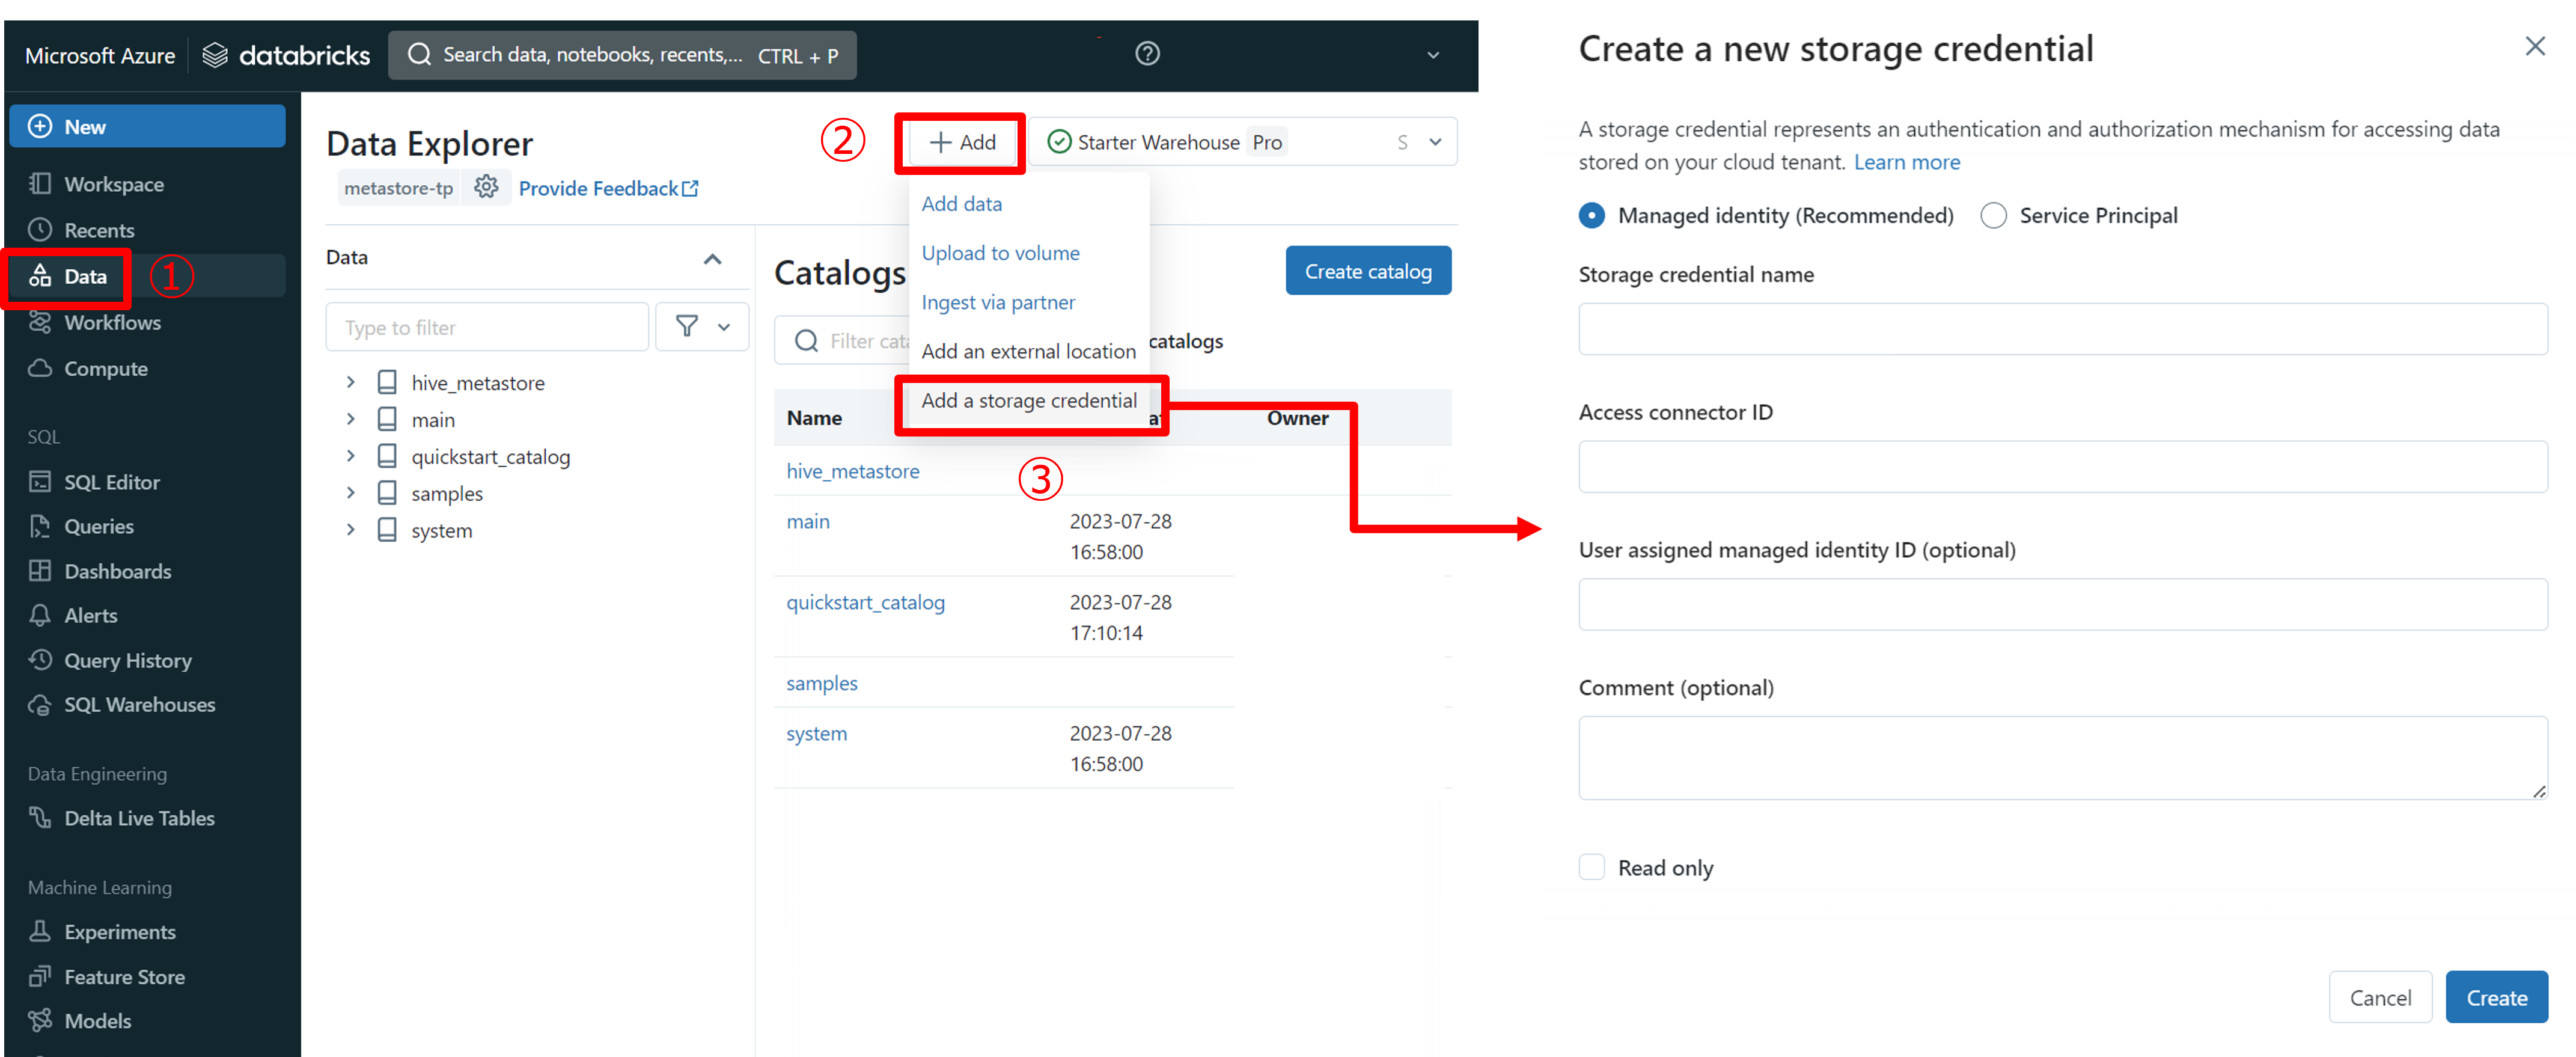This screenshot has height=1057, width=2576.
Task: Select Managed identity radio option
Action: tap(1592, 215)
